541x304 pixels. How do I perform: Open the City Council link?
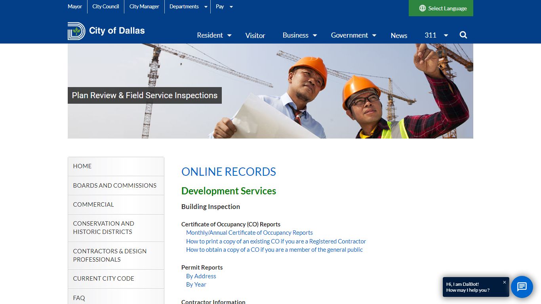(106, 6)
